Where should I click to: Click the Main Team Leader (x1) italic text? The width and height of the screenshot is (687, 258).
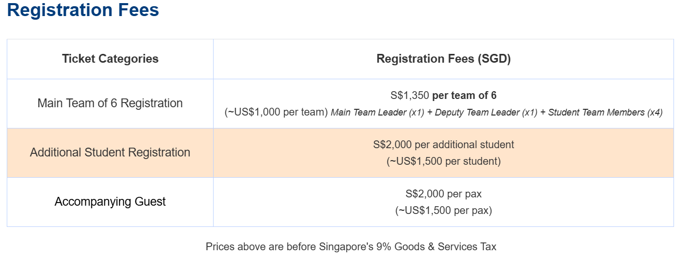(x=377, y=112)
